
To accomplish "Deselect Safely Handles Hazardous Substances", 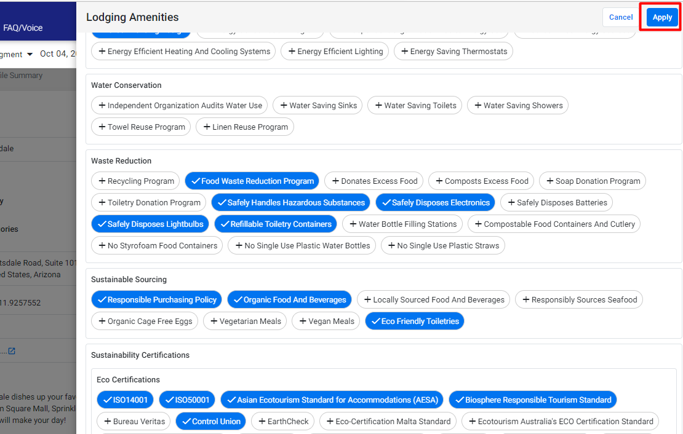I will tap(290, 202).
